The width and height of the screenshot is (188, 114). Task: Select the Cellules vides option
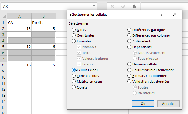[x=73, y=70]
